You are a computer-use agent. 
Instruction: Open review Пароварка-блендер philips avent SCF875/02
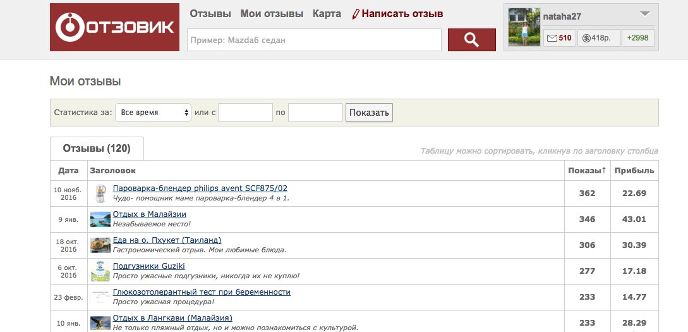[x=200, y=188]
